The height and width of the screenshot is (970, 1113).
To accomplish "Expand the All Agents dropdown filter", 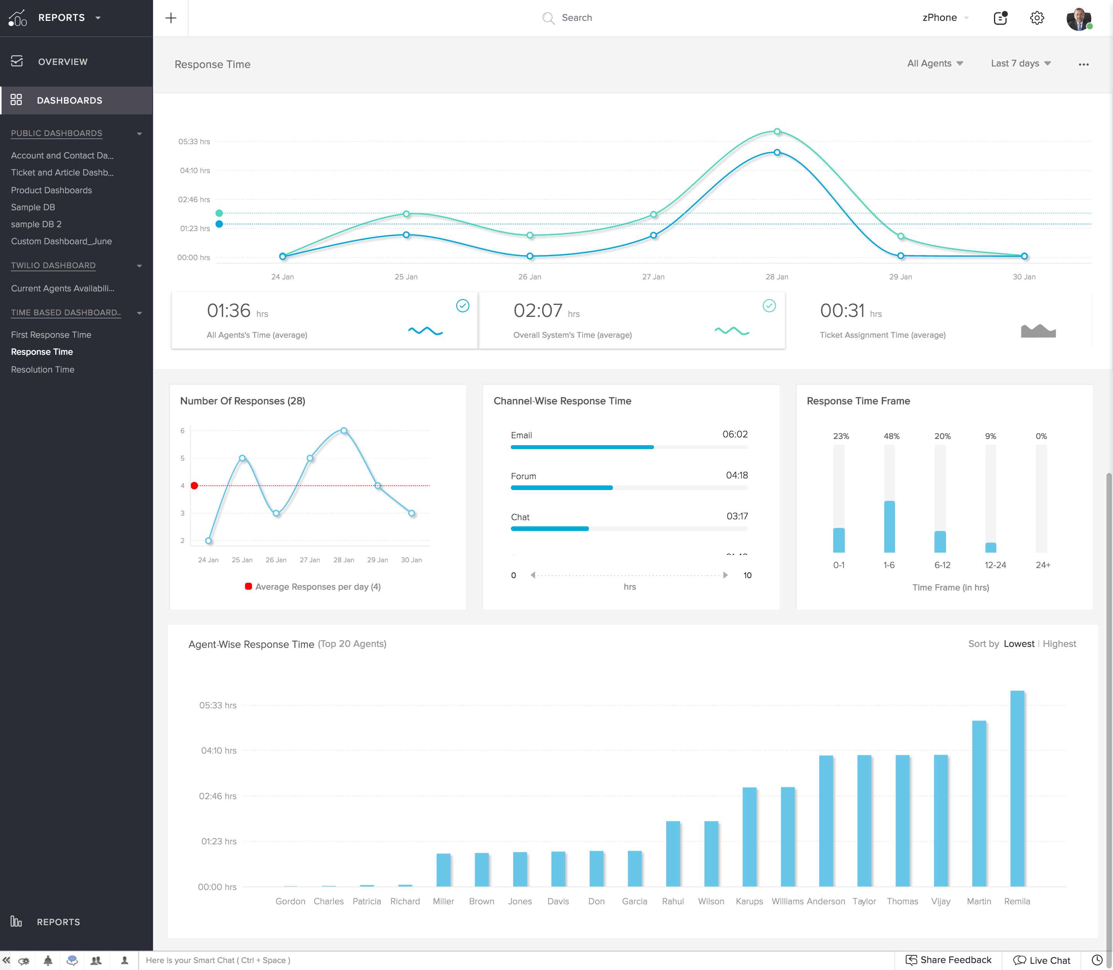I will (x=933, y=63).
